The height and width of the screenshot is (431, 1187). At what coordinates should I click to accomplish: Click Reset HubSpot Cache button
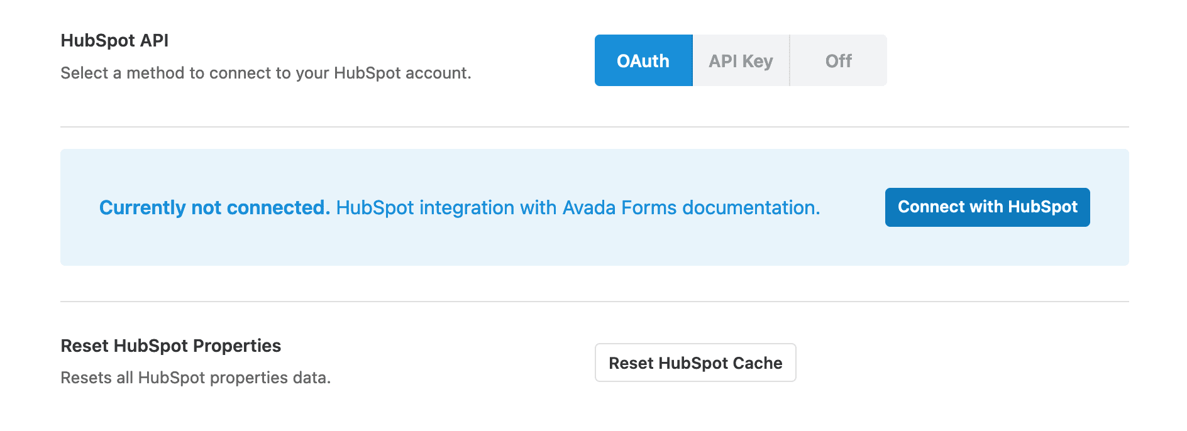(695, 363)
